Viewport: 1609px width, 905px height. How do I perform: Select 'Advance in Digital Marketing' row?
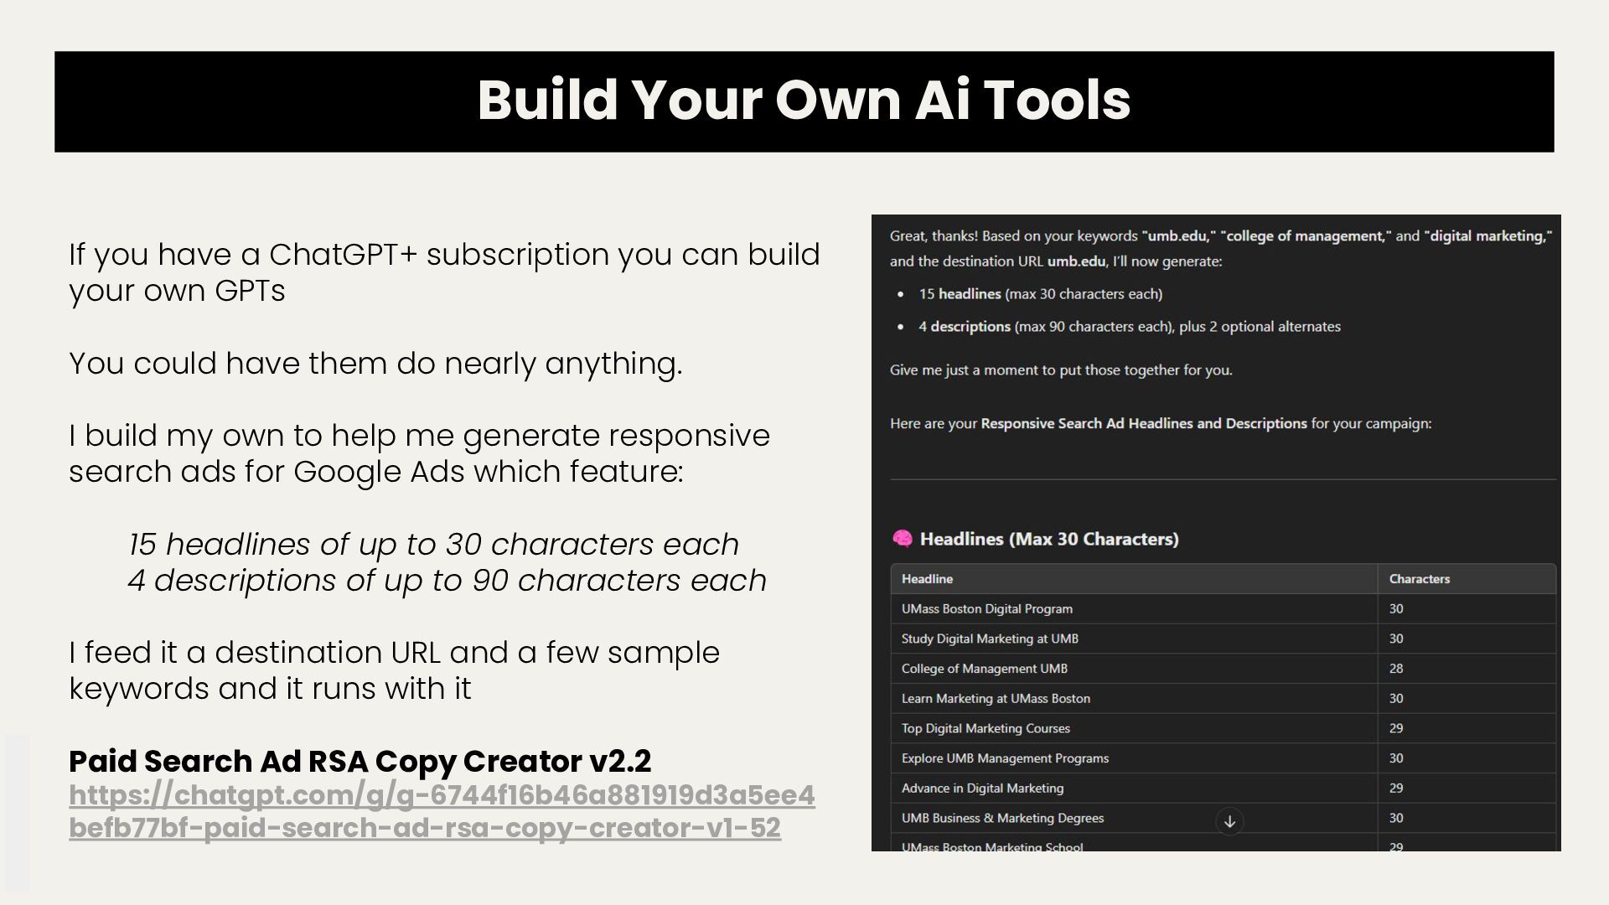[x=982, y=789]
